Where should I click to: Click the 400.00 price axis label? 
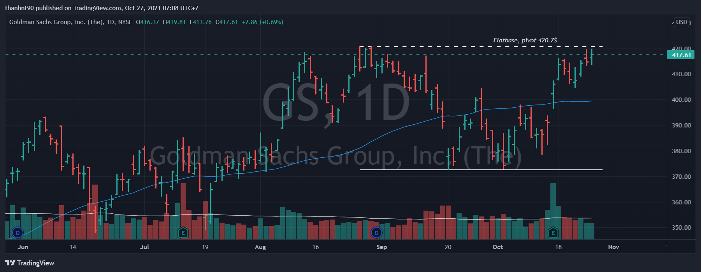(681, 100)
